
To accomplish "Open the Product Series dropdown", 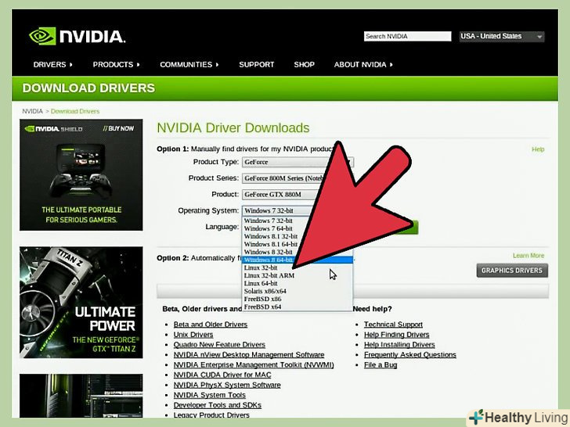I will click(x=298, y=178).
